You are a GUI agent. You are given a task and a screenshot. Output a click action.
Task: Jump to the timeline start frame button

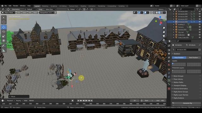[x=78, y=100]
